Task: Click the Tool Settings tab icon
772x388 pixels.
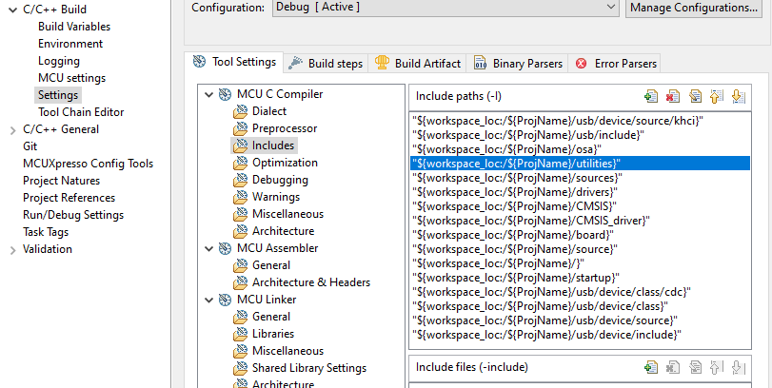Action: [x=199, y=62]
